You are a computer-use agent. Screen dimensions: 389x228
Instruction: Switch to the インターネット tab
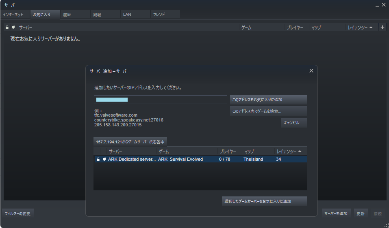pos(16,15)
